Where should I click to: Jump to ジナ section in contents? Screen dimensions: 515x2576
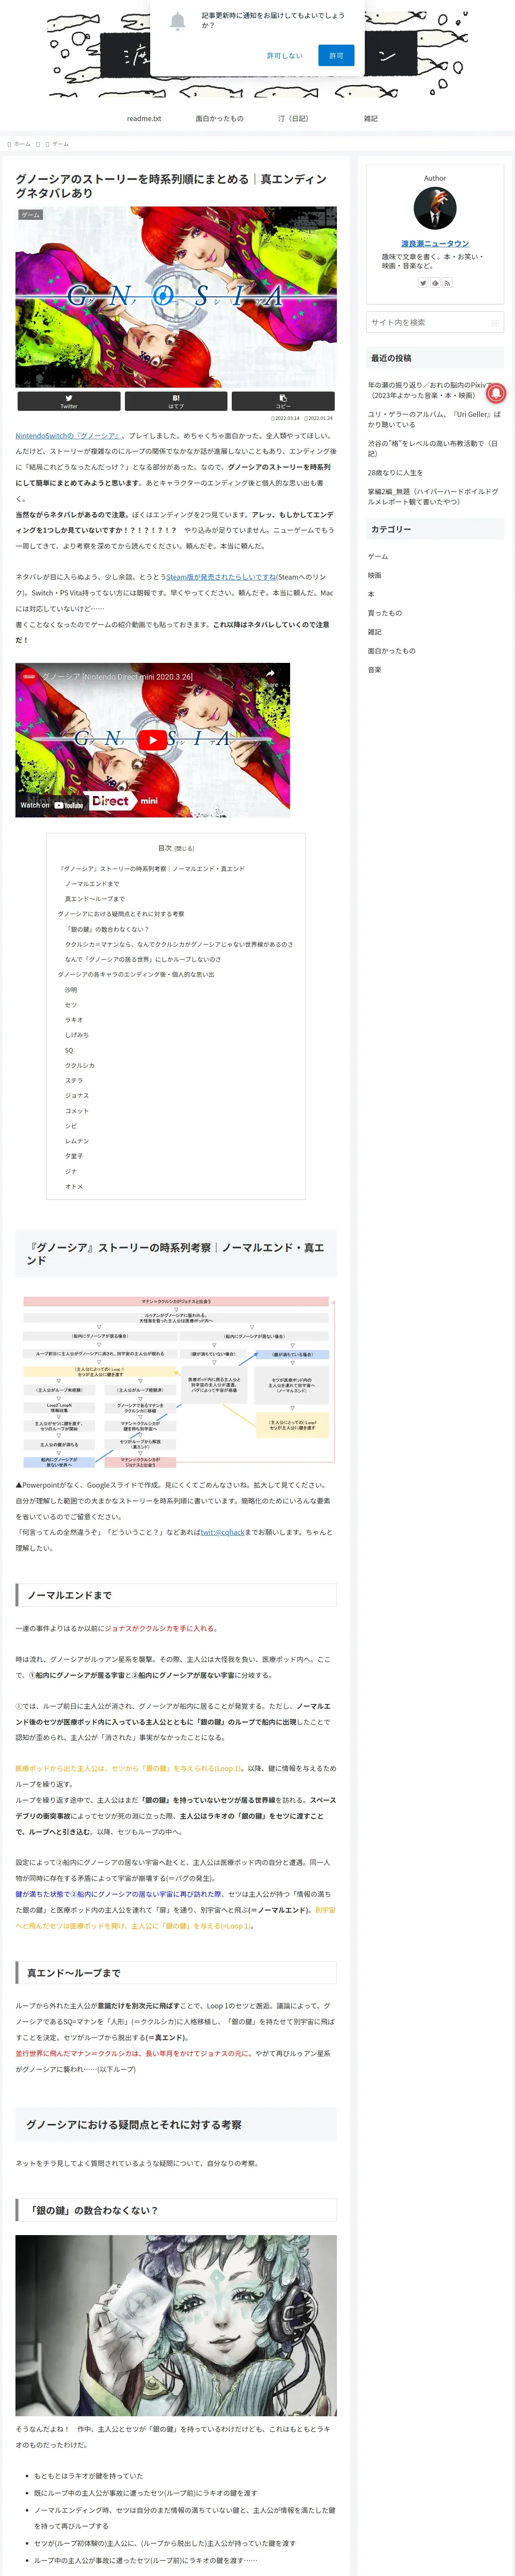click(x=71, y=1171)
